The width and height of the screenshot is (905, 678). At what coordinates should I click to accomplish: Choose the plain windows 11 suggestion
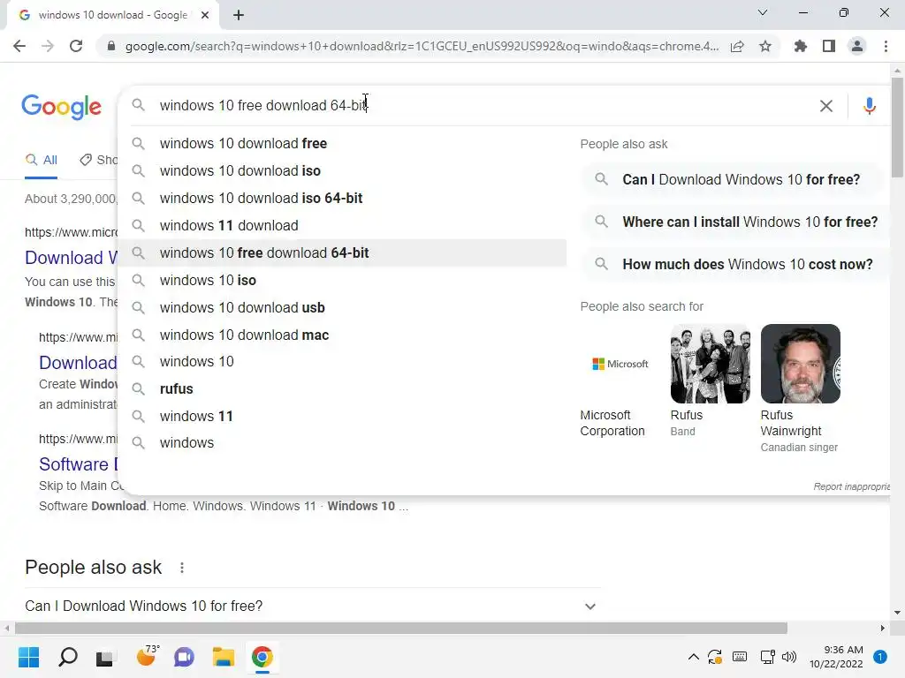pyautogui.click(x=342, y=417)
